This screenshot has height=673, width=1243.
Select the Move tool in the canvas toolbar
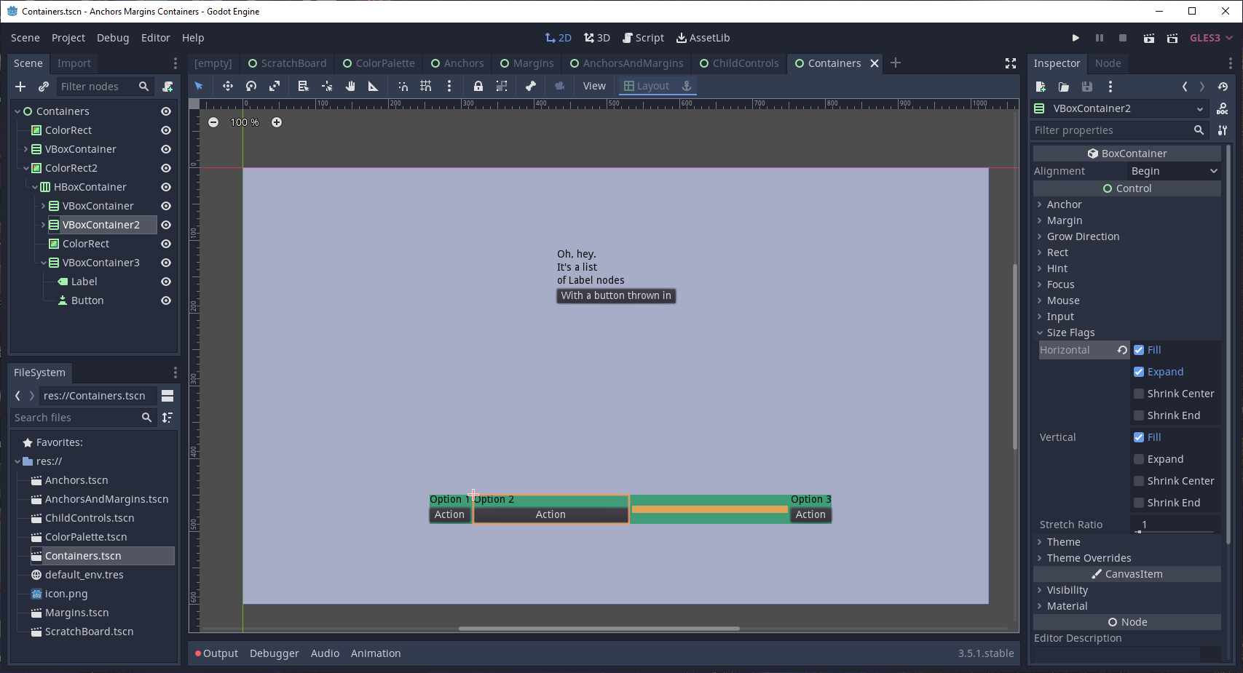click(x=227, y=86)
